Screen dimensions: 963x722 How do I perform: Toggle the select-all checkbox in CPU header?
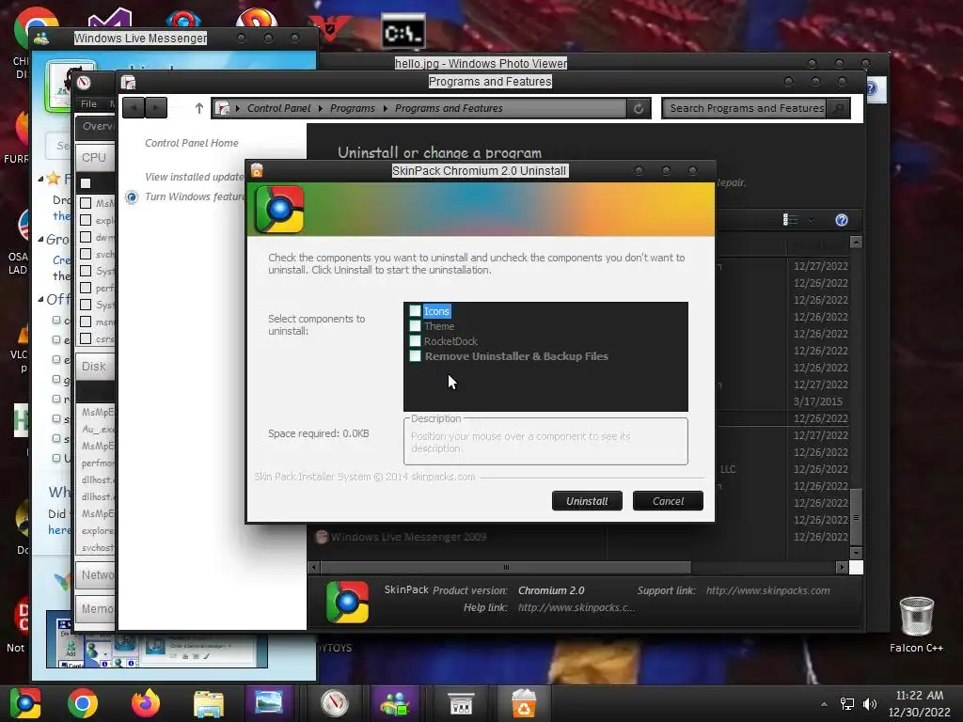[86, 183]
